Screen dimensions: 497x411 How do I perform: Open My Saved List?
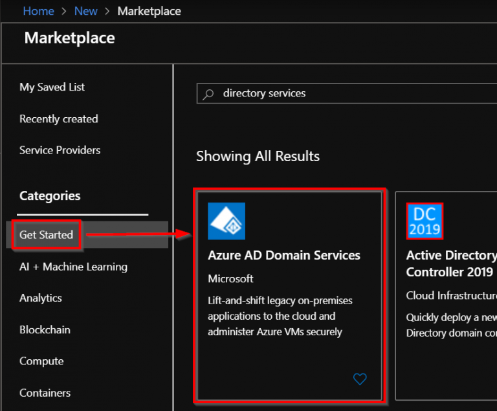tap(52, 87)
